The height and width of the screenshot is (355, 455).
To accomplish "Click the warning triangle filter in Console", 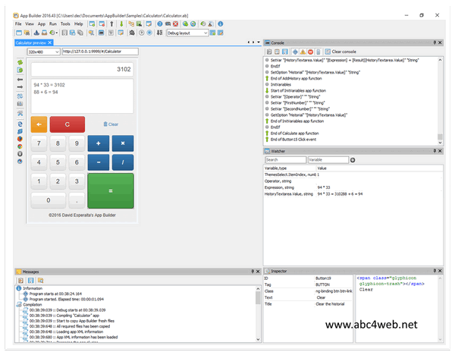I will click(x=304, y=51).
